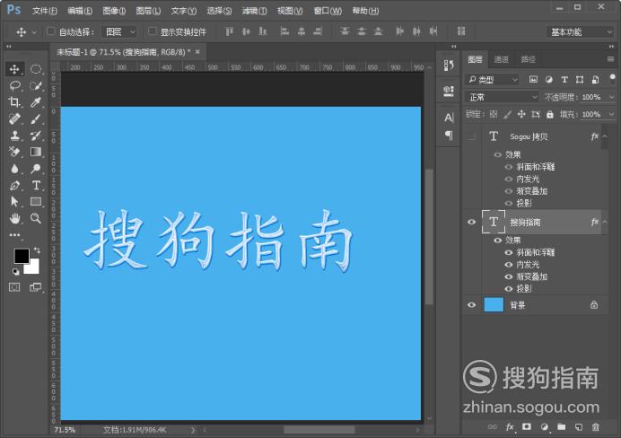
Task: Enable Show Transform Controls checkbox
Action: [152, 31]
